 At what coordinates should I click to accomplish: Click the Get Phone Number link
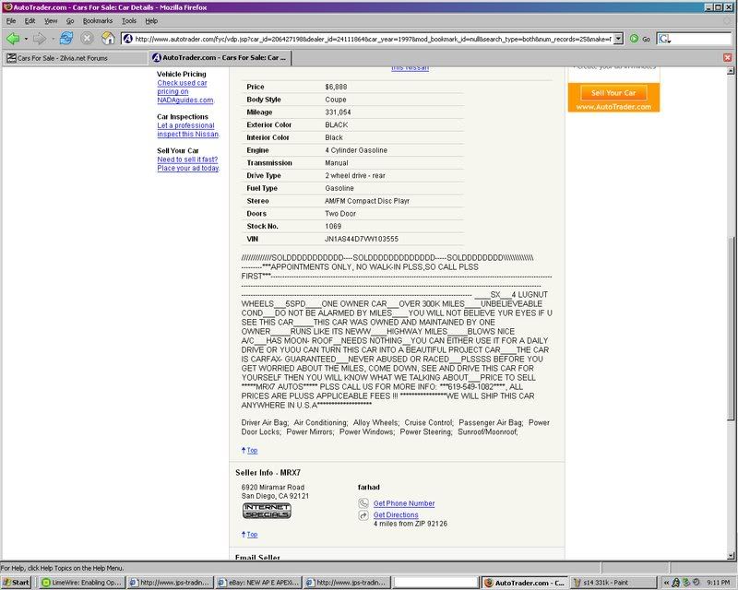[x=404, y=503]
